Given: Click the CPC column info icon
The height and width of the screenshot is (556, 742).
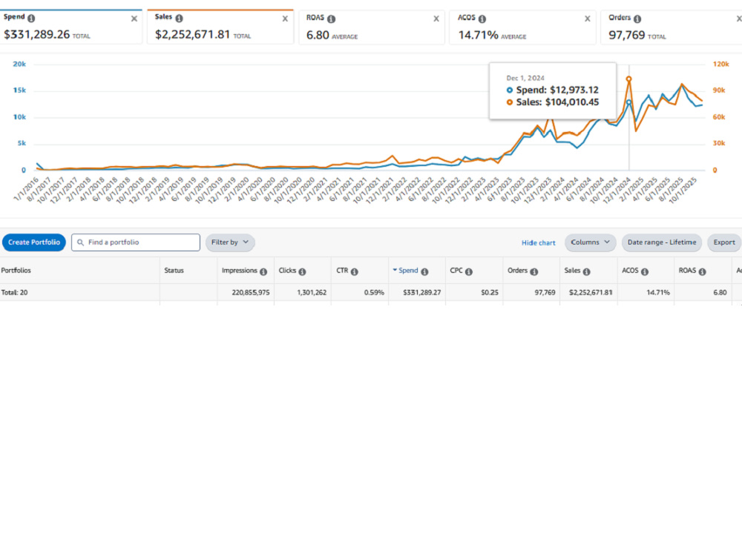Looking at the screenshot, I should point(469,271).
